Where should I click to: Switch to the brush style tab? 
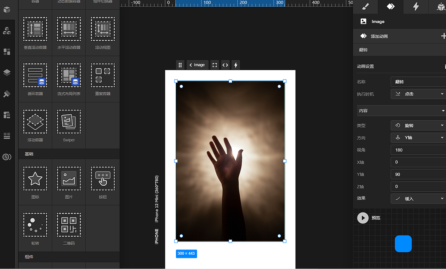[365, 7]
